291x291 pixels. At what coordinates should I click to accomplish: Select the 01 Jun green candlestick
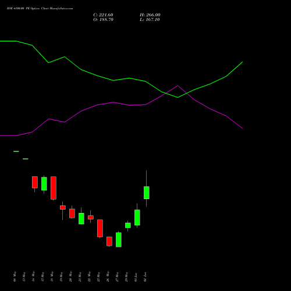137,217
